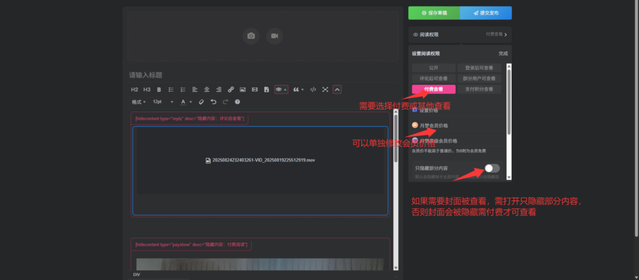Image resolution: width=639 pixels, height=280 pixels.
Task: Click the 月梦会员价格 member icon
Action: click(414, 125)
